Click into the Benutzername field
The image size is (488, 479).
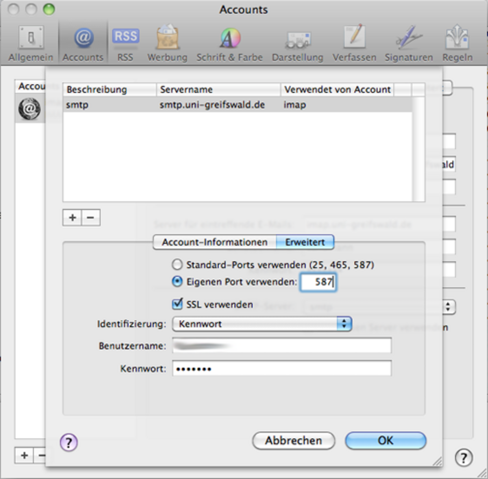pyautogui.click(x=281, y=346)
